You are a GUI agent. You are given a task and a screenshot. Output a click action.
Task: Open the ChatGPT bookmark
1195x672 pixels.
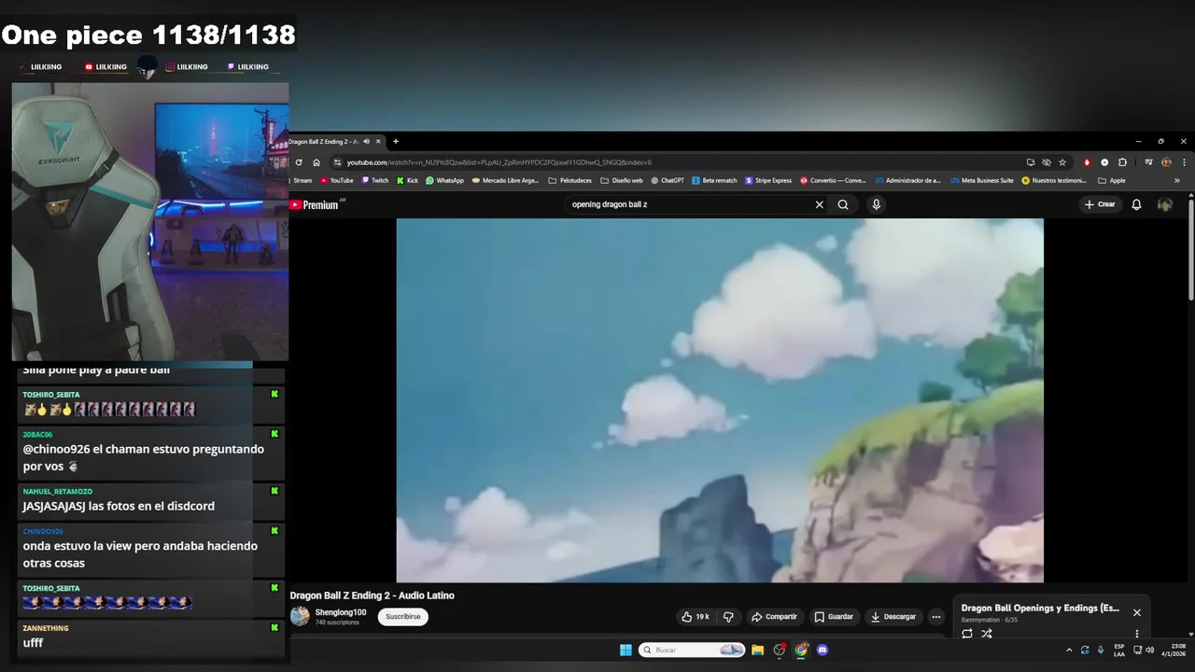tap(668, 180)
